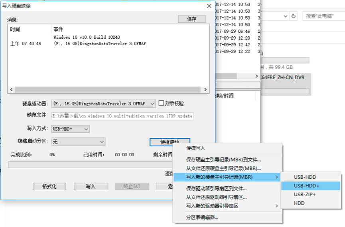Click the 映像文件 path input field
Screen dimensions: 345x227
click(122, 116)
